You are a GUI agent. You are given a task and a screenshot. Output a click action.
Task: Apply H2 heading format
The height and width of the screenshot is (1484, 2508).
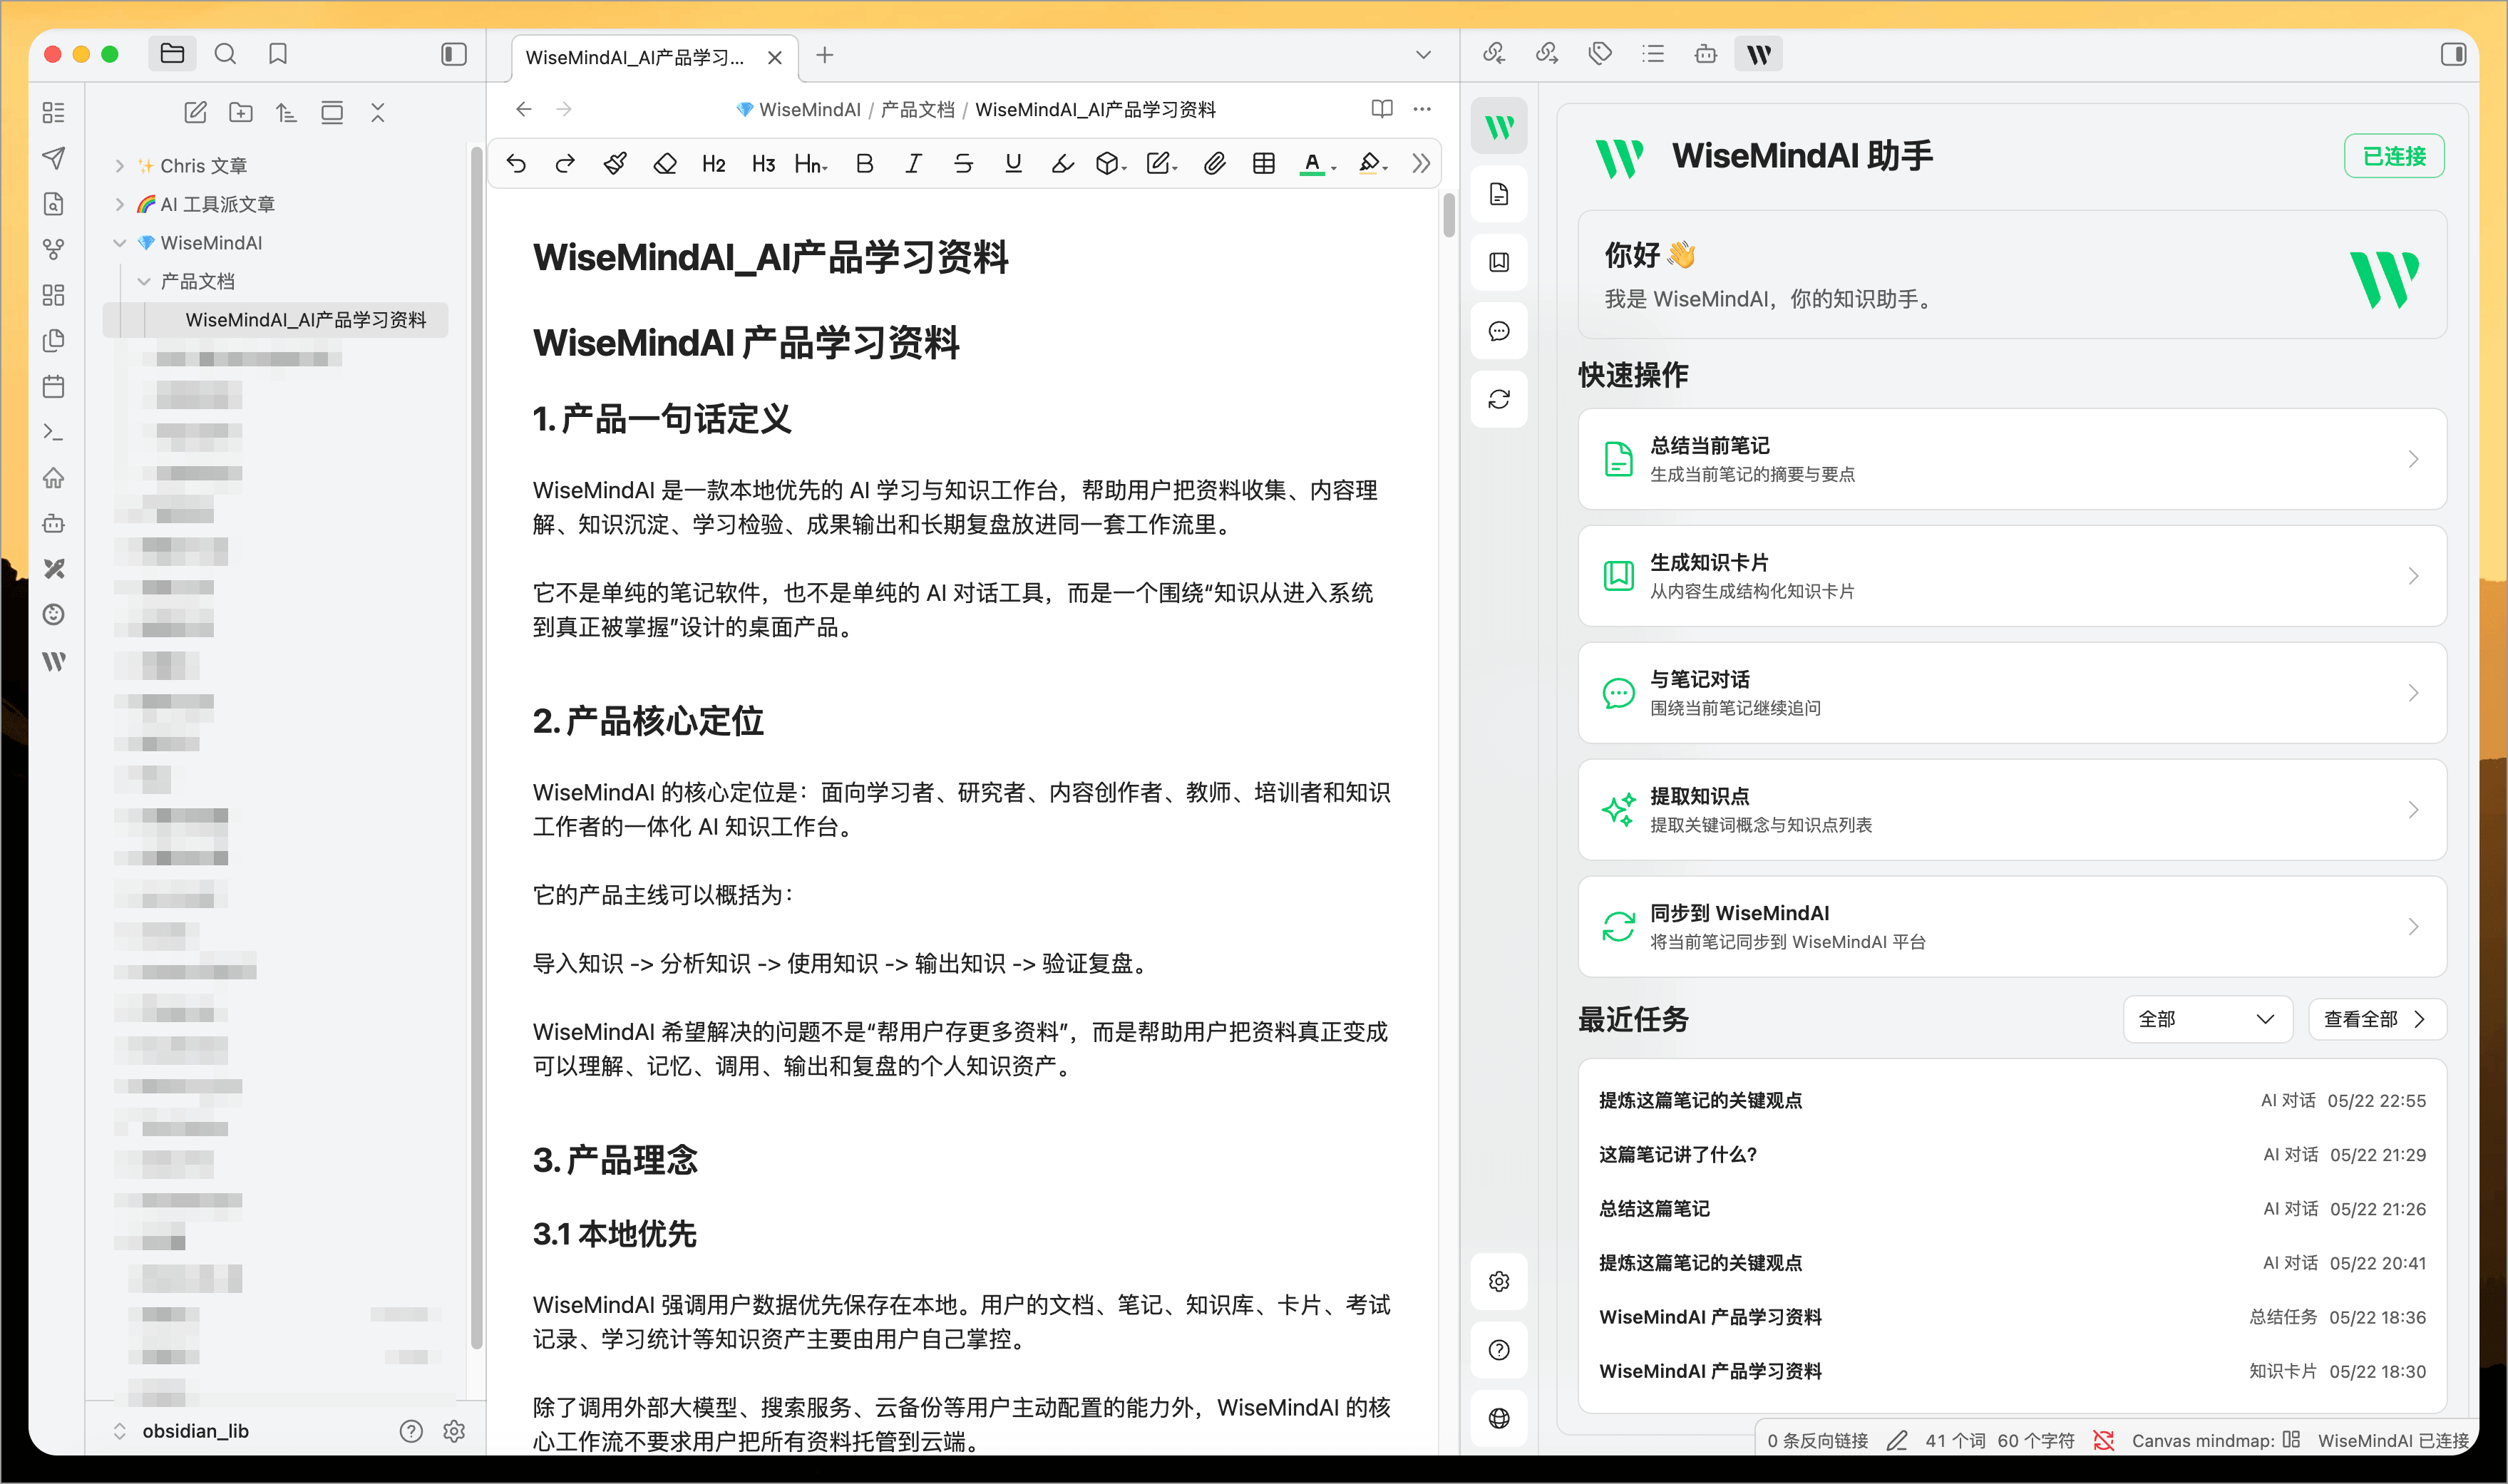tap(714, 163)
